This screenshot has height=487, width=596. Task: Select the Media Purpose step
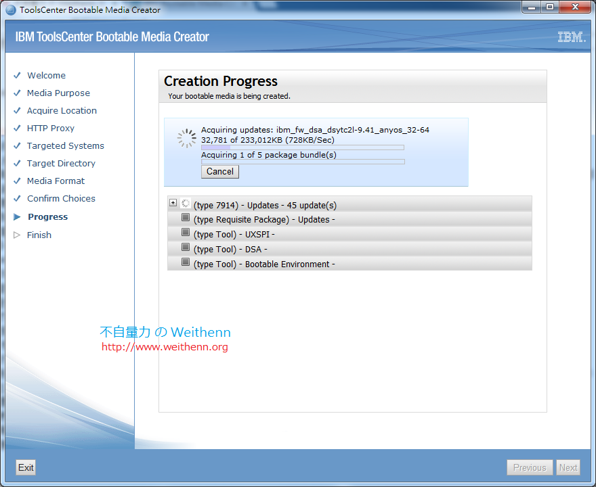58,93
